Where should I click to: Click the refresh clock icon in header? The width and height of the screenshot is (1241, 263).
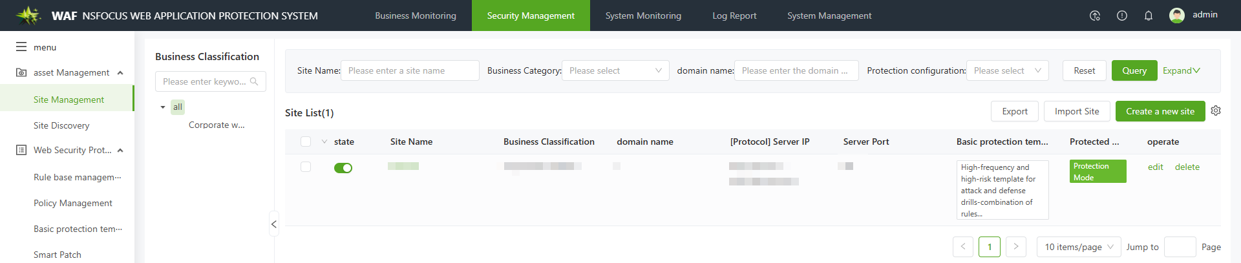click(x=1094, y=16)
